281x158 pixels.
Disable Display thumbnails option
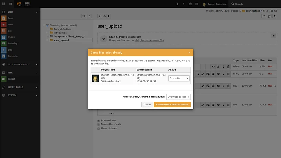pos(99,124)
